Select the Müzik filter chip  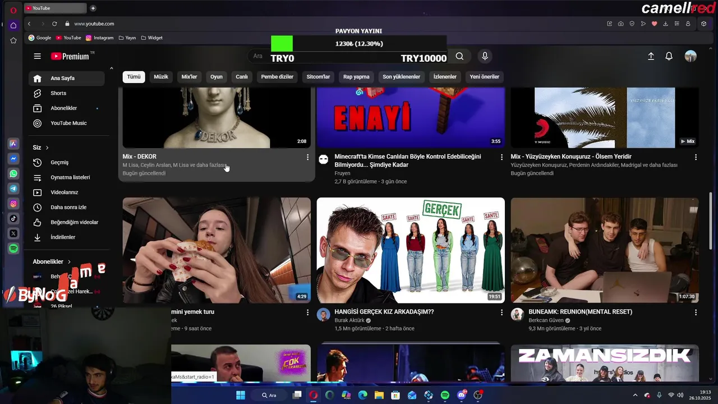click(161, 77)
